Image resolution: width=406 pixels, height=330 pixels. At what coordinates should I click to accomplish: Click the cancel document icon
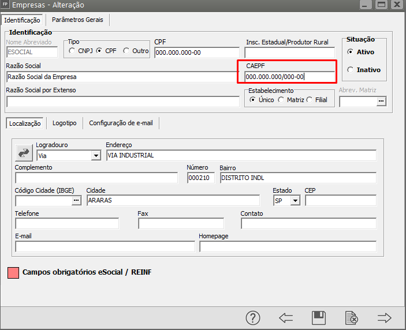click(351, 317)
